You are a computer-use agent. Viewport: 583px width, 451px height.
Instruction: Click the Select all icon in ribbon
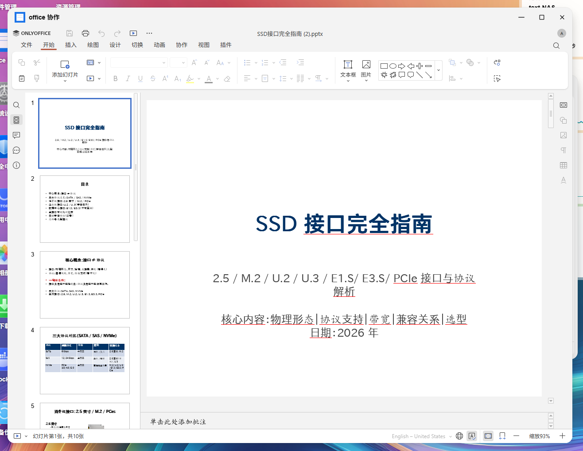point(497,78)
